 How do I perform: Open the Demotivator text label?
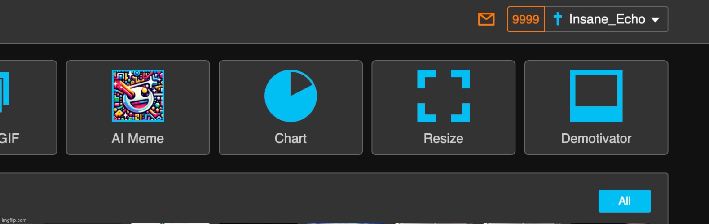(596, 138)
